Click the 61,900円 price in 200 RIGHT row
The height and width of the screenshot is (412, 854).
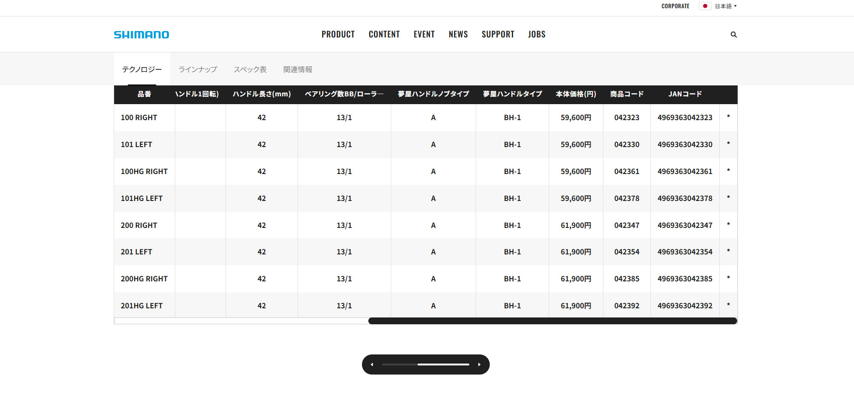576,226
